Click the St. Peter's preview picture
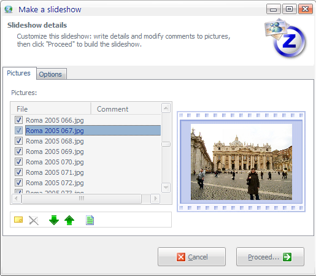 pos(241,162)
